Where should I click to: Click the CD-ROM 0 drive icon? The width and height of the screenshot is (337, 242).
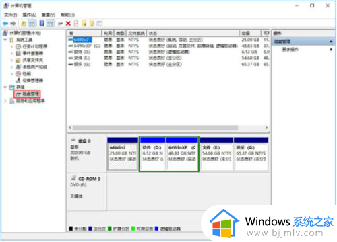click(x=73, y=178)
